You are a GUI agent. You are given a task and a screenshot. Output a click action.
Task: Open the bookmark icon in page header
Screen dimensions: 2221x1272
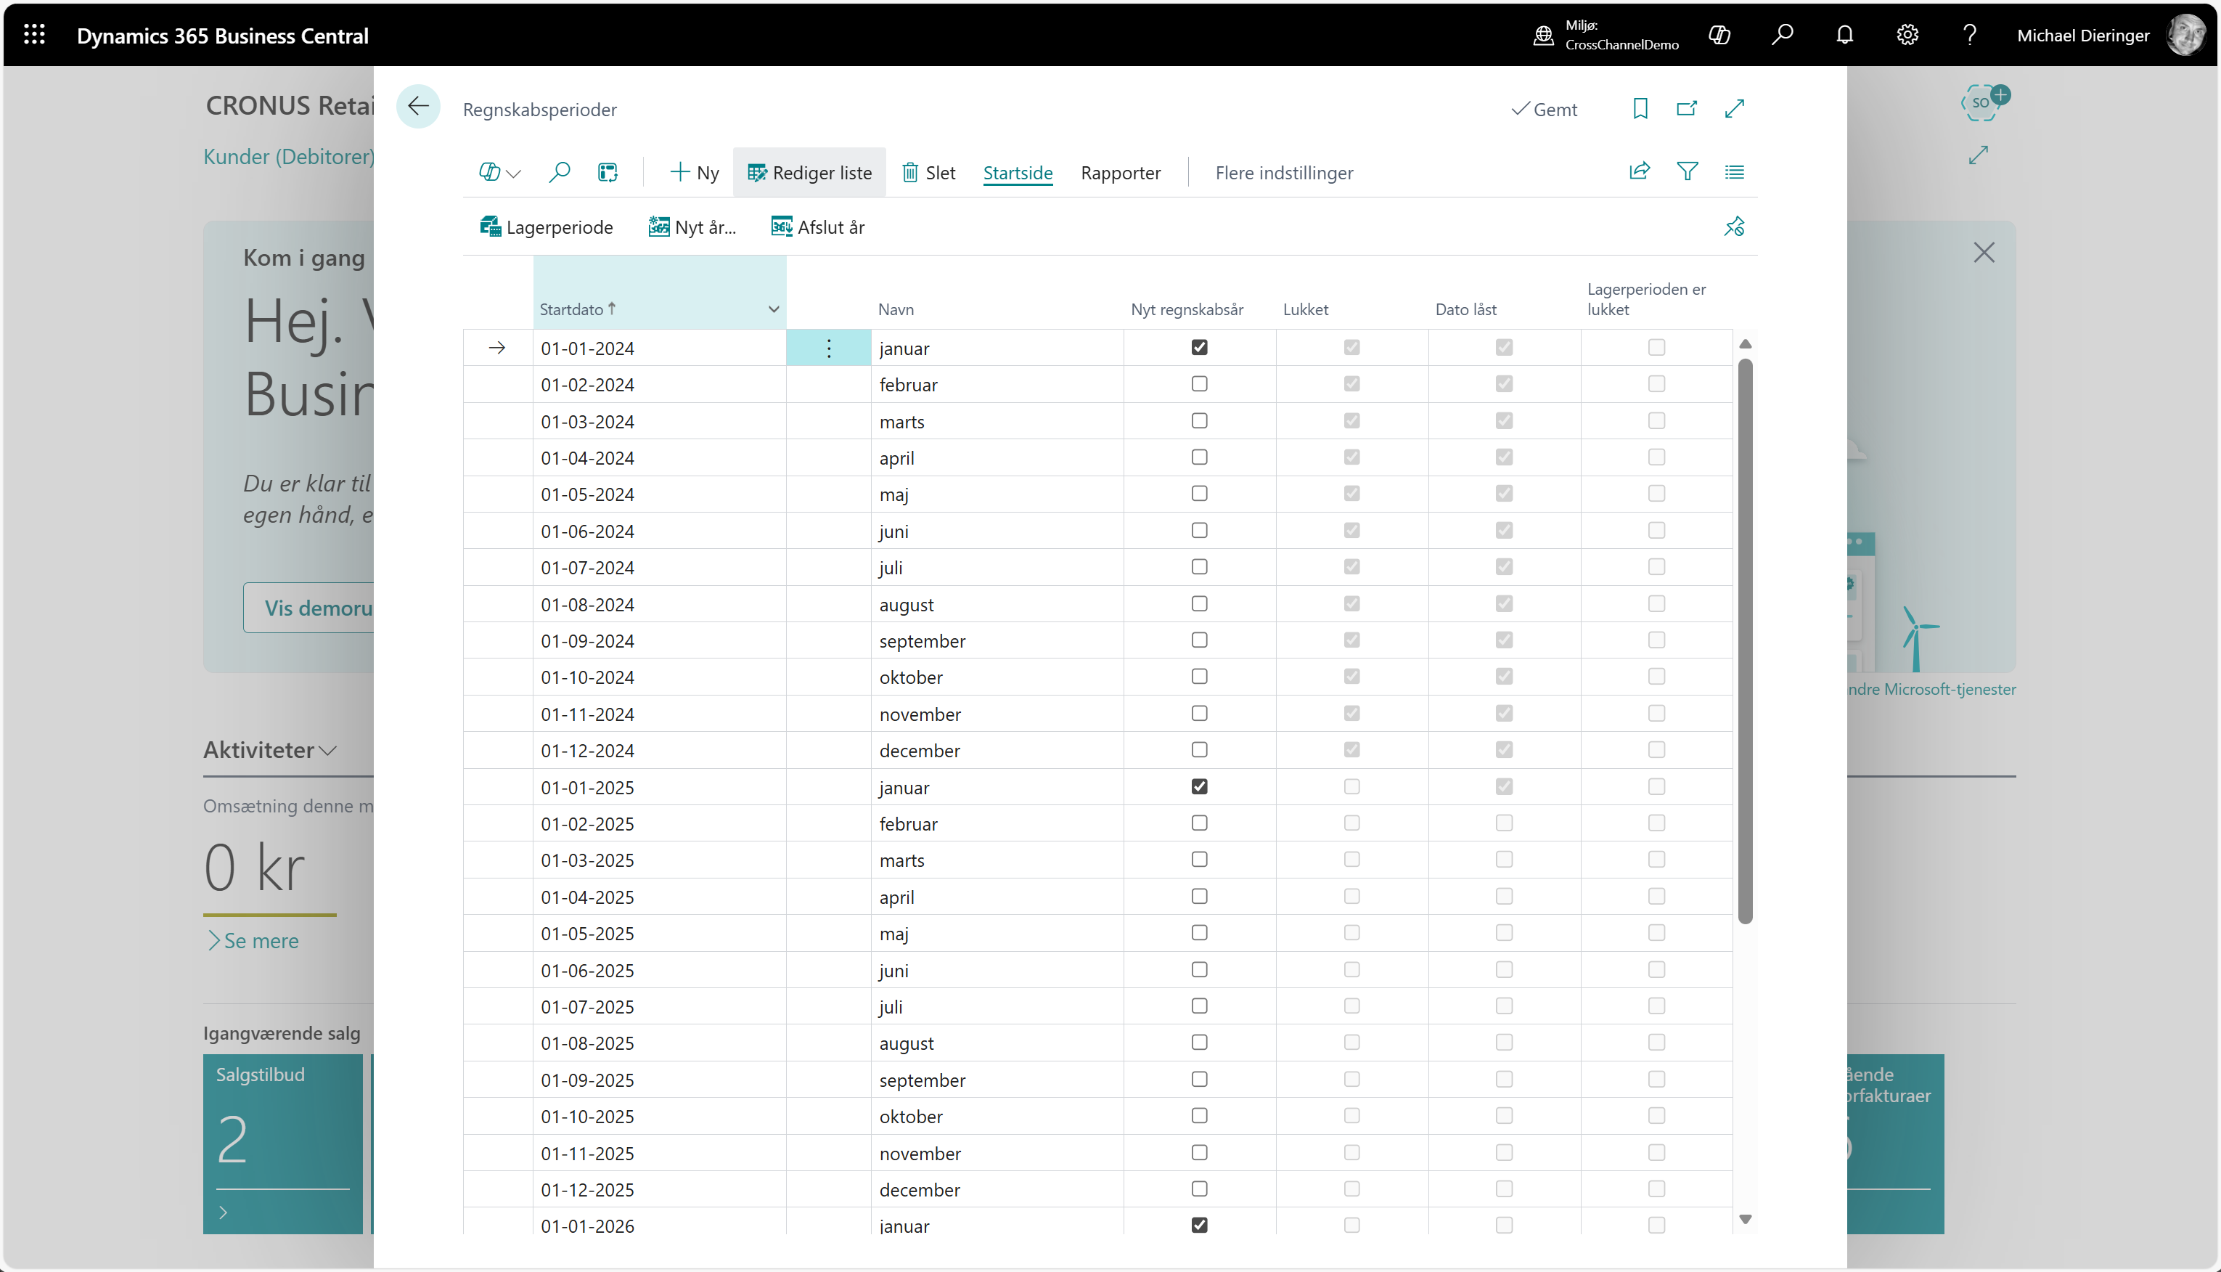click(1640, 108)
